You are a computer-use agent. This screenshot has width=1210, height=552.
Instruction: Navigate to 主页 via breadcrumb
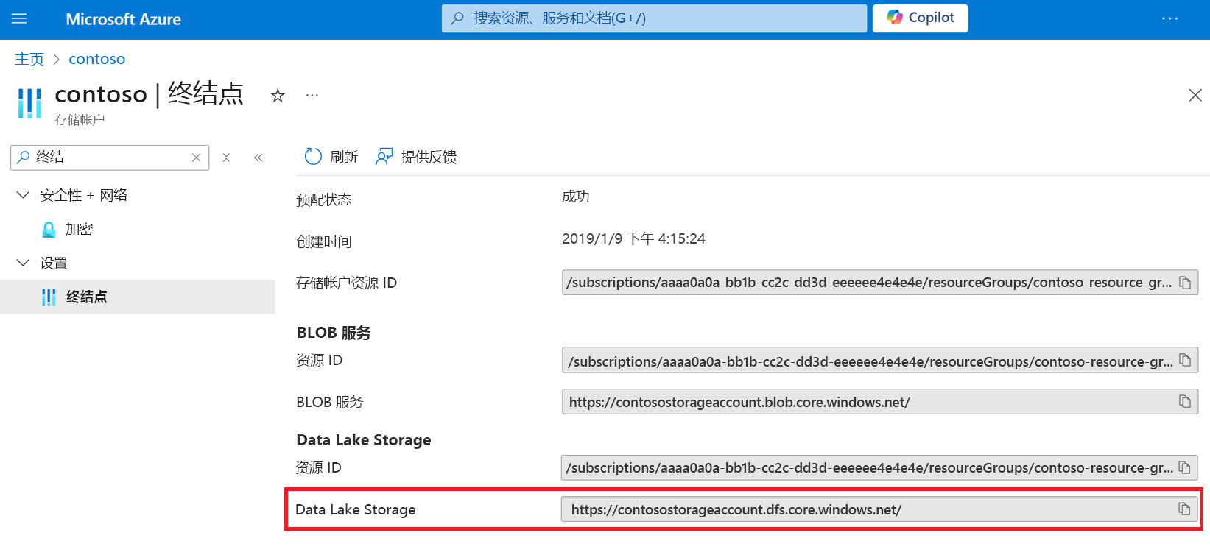coord(29,58)
